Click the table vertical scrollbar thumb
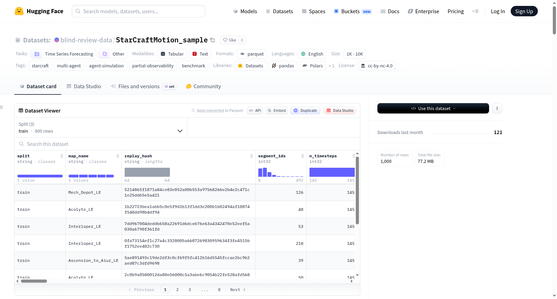 coord(357,190)
